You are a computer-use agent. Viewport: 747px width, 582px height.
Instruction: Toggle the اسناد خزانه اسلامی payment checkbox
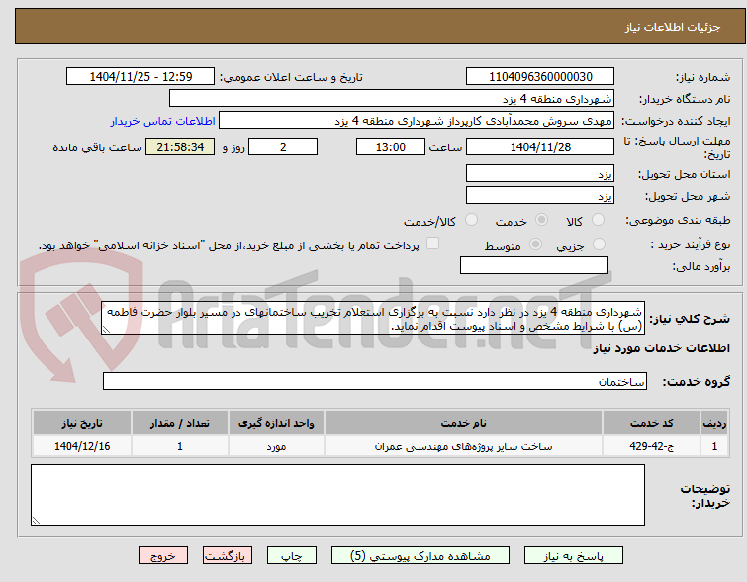click(432, 243)
